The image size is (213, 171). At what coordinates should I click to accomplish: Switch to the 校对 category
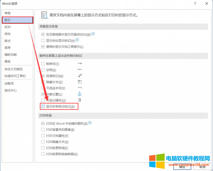[x=8, y=27]
